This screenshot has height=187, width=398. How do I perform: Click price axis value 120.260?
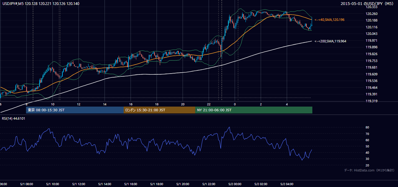coord(372,14)
